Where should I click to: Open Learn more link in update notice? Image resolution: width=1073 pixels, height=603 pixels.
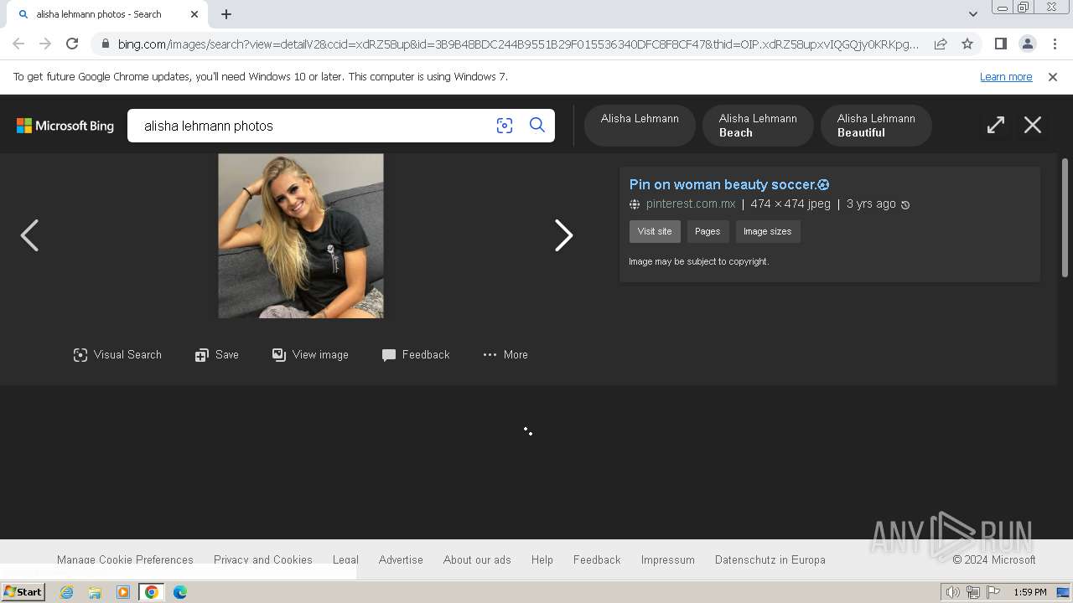pos(1006,77)
